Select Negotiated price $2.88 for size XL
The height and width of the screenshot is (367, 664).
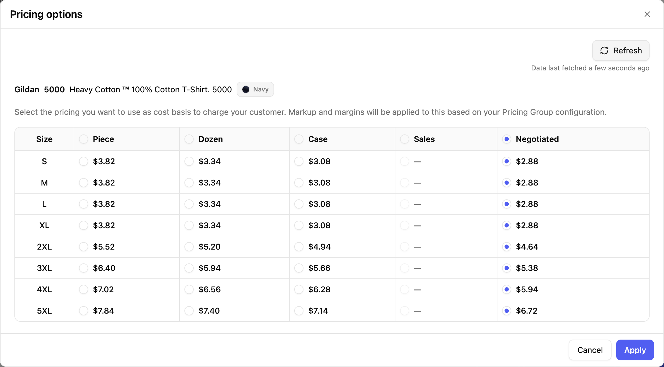pyautogui.click(x=507, y=225)
